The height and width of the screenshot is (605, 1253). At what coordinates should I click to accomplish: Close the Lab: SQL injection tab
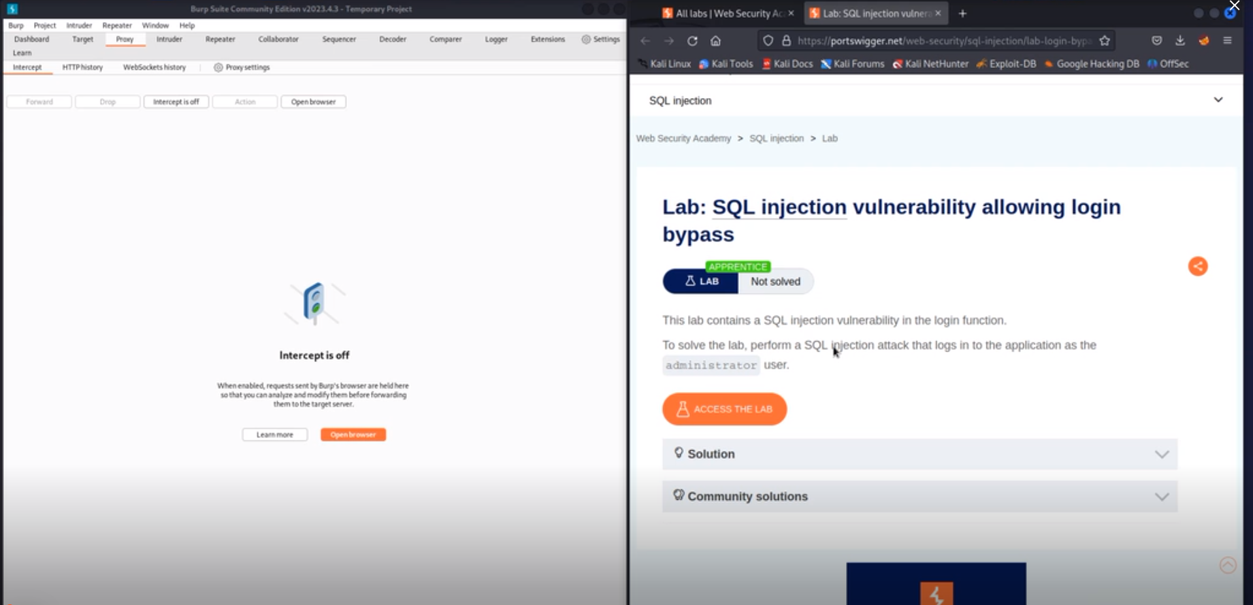pyautogui.click(x=938, y=13)
